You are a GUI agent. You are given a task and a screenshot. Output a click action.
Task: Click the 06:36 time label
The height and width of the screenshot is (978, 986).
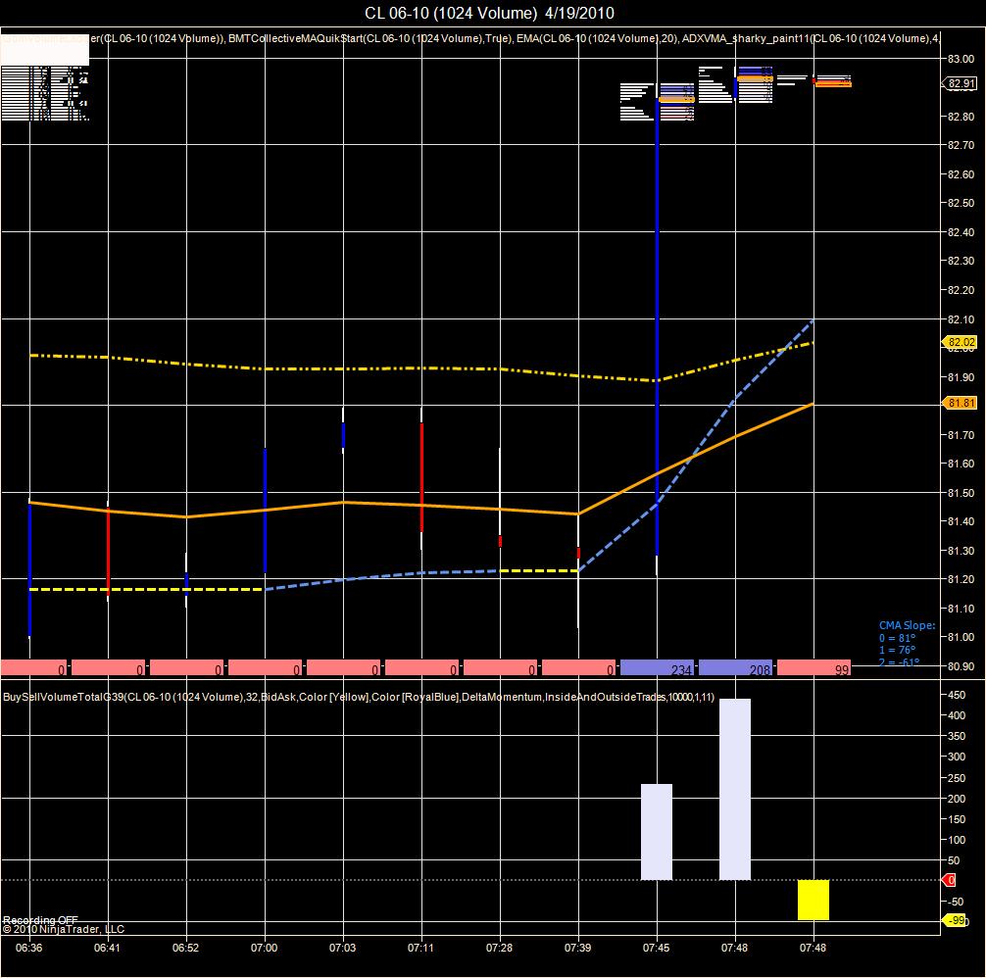tap(29, 947)
